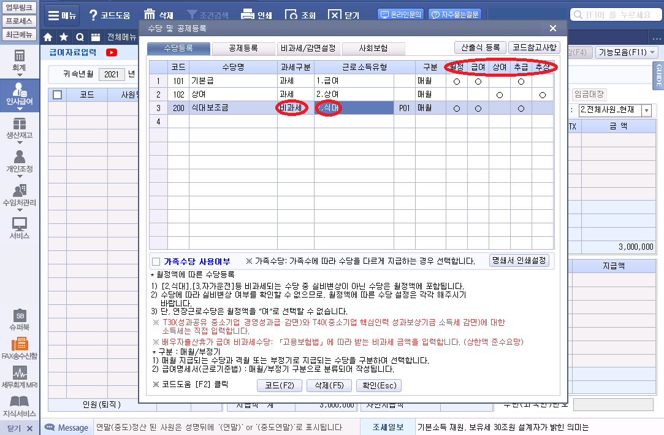Open 전체메뉴 in the tab bar

[121, 37]
